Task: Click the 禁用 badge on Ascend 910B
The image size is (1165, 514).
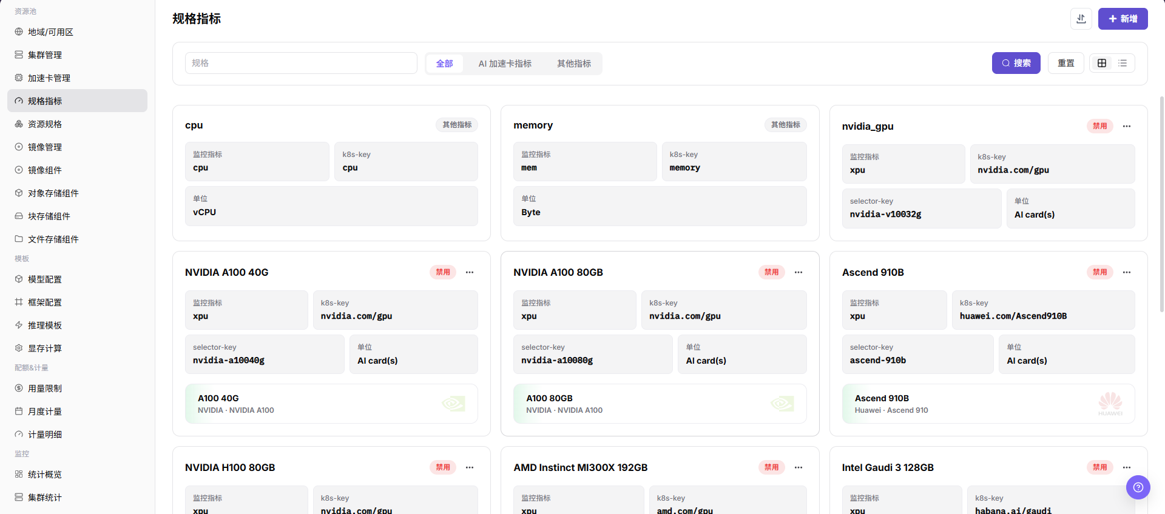Action: pos(1099,272)
